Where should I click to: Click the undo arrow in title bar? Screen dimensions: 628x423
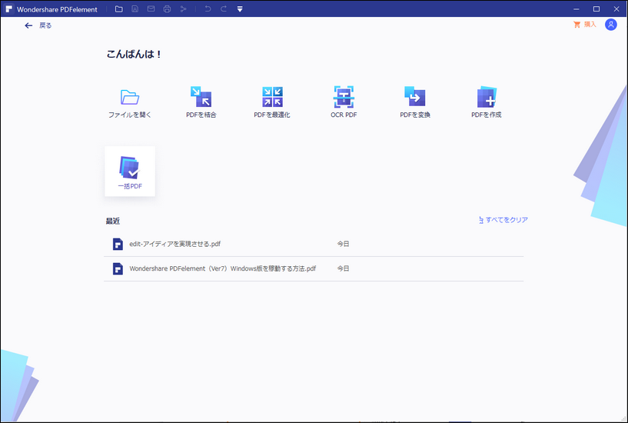click(x=208, y=8)
